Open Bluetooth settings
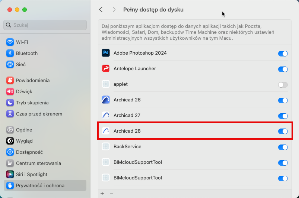Image resolution: width=299 pixels, height=198 pixels. (45, 53)
